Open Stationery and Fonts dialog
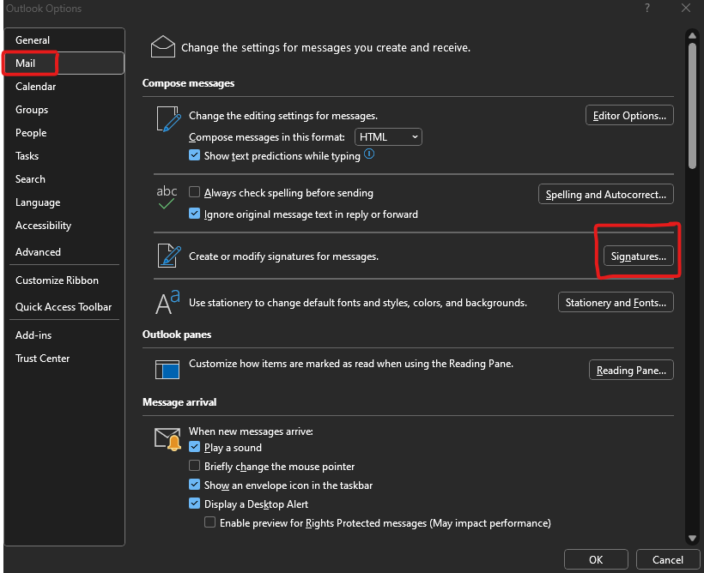 616,303
